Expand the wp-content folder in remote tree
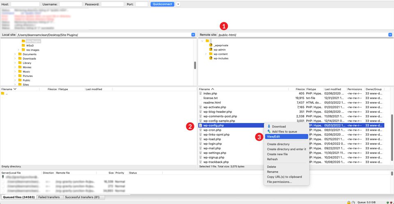Screen dimensions: 394x204 click(x=206, y=54)
